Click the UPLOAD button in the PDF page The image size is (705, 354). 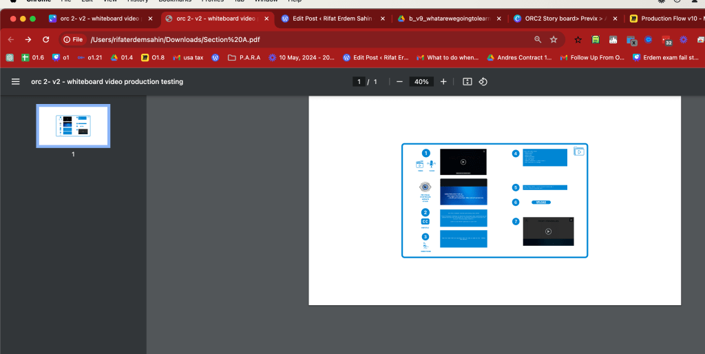(x=541, y=202)
